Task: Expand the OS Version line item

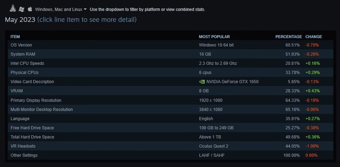Action: pos(170,45)
